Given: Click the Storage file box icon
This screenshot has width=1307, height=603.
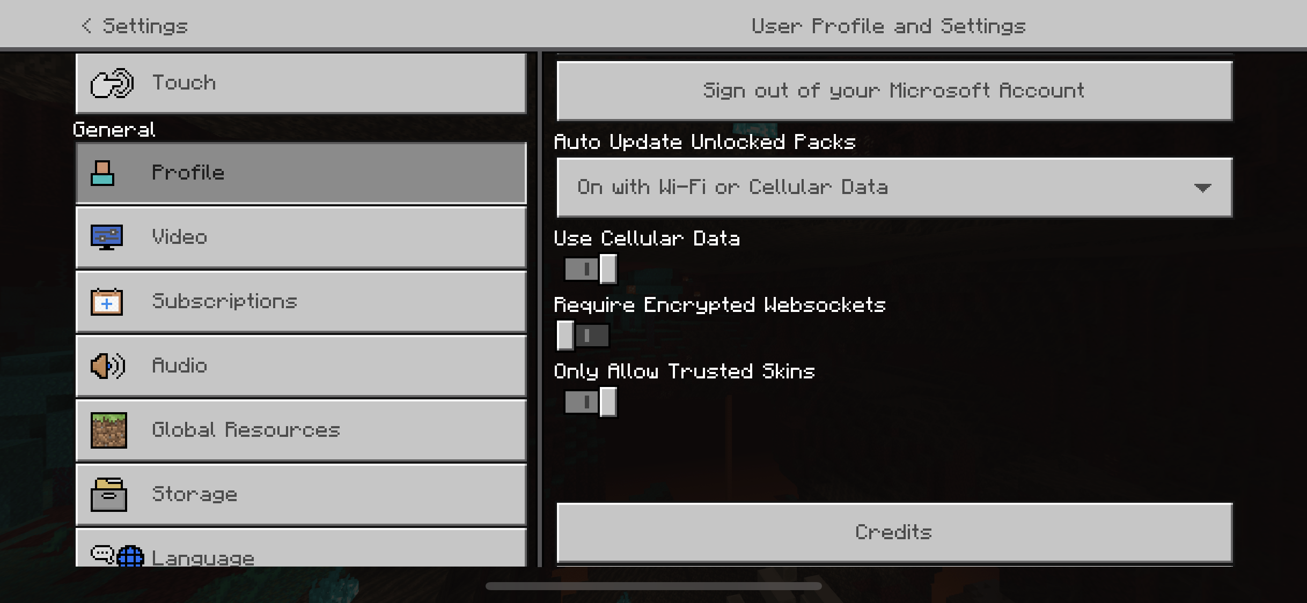Looking at the screenshot, I should tap(109, 495).
